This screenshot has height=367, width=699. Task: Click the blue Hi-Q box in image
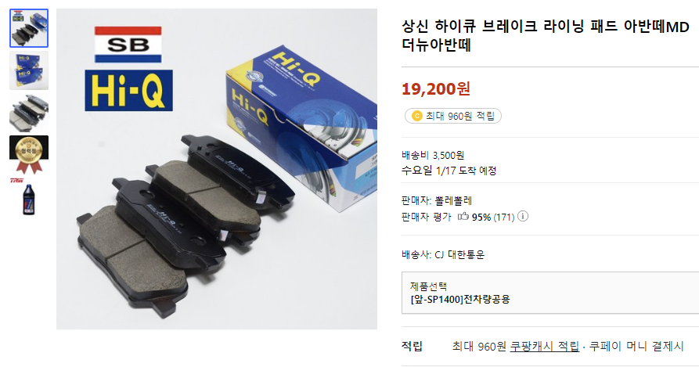coord(301,127)
